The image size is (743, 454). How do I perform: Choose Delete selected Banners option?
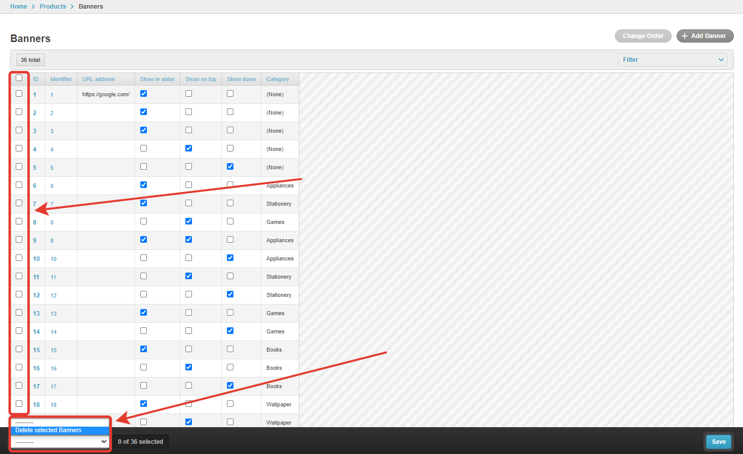point(49,430)
